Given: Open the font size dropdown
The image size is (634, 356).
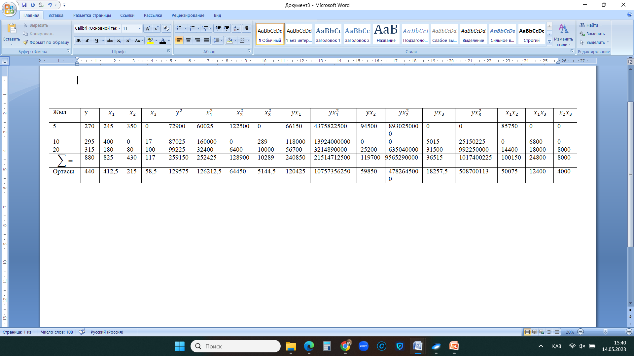Looking at the screenshot, I should [140, 28].
